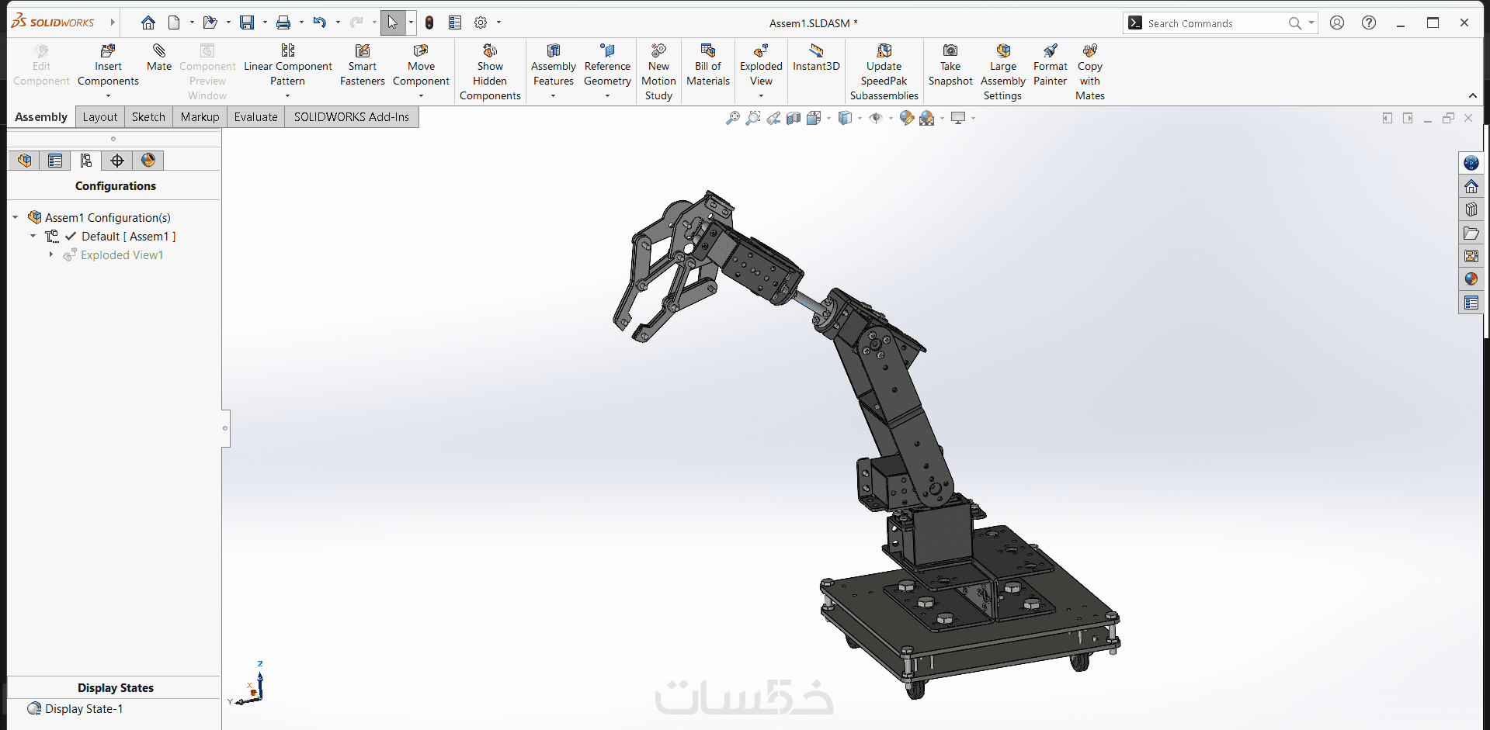Click the Search Commands field
Image resolution: width=1490 pixels, height=730 pixels.
1220,23
